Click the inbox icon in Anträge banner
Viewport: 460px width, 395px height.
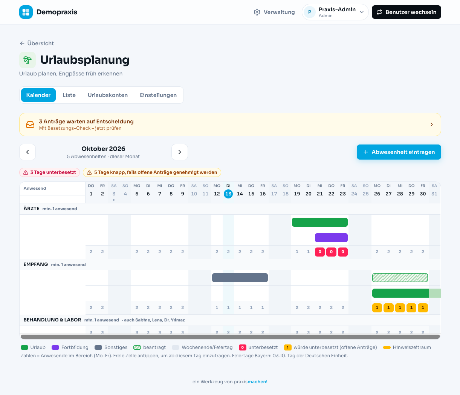pos(30,124)
